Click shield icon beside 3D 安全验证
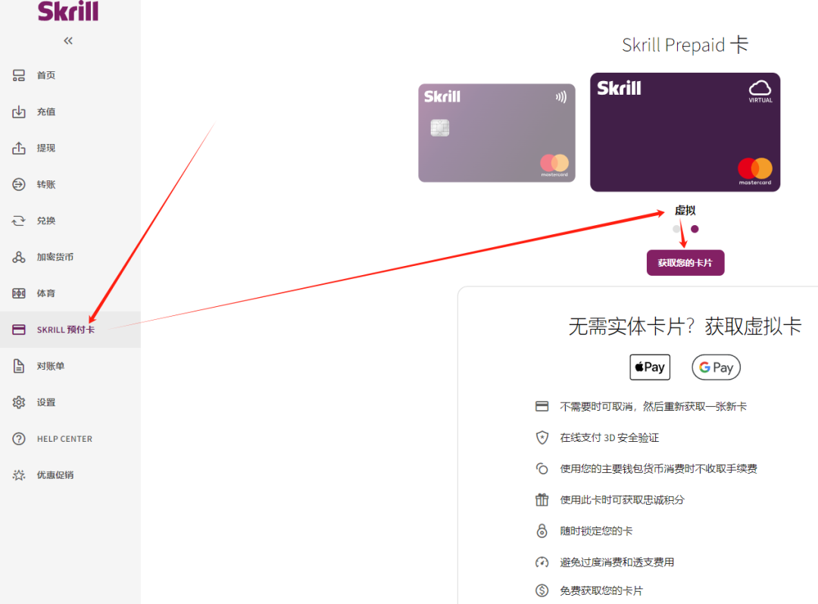818x604 pixels. point(542,437)
